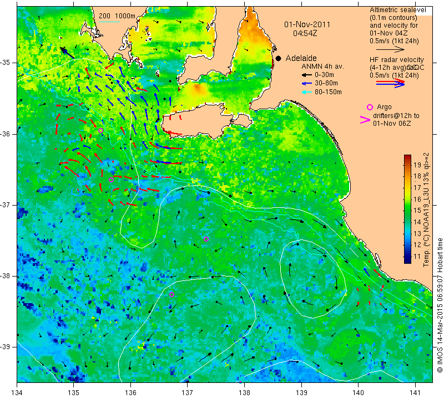Click the 19 degree color bar tick label
Image resolution: width=444 pixels, height=399 pixels.
tap(417, 165)
